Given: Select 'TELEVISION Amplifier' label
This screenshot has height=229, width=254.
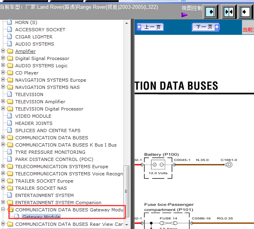Looking at the screenshot, I should click(40, 102).
